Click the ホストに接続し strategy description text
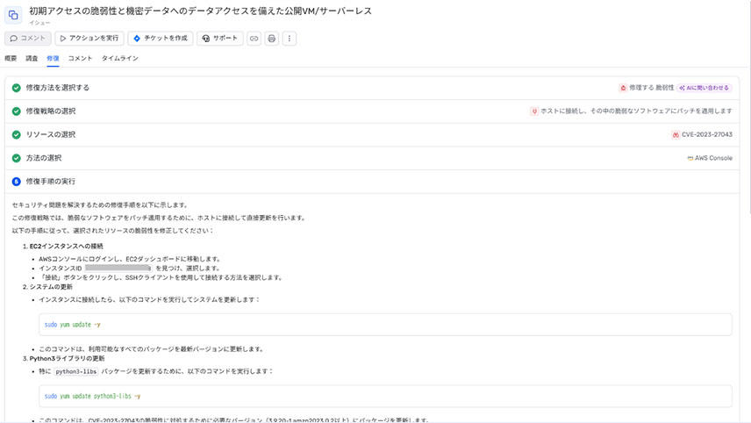This screenshot has height=423, width=751. click(x=637, y=111)
